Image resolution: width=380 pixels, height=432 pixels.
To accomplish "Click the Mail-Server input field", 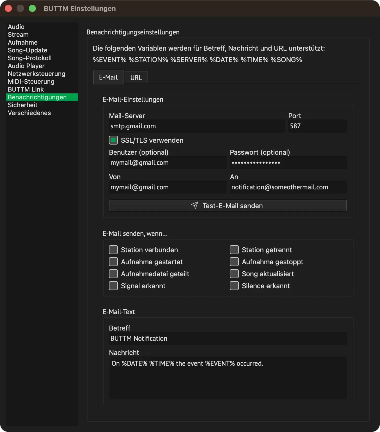I will (x=197, y=126).
